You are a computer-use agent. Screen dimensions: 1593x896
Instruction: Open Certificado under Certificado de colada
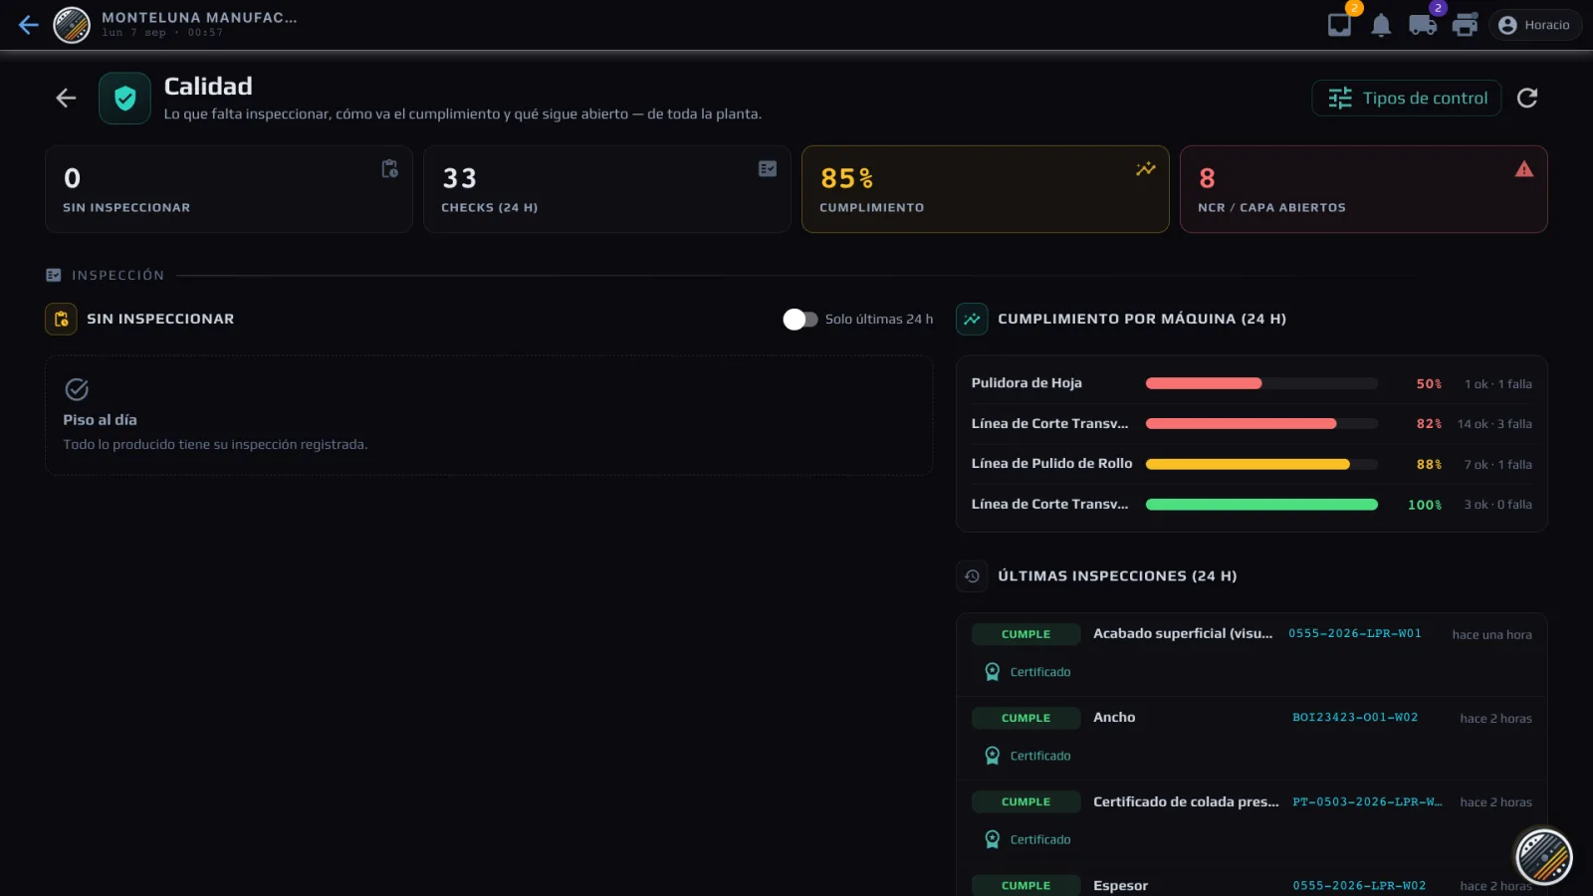point(1027,839)
